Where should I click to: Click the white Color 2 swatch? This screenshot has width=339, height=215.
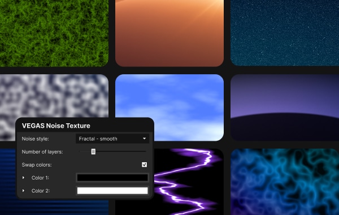[x=112, y=191]
